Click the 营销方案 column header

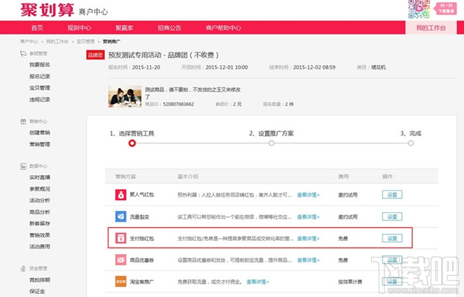tap(125, 176)
